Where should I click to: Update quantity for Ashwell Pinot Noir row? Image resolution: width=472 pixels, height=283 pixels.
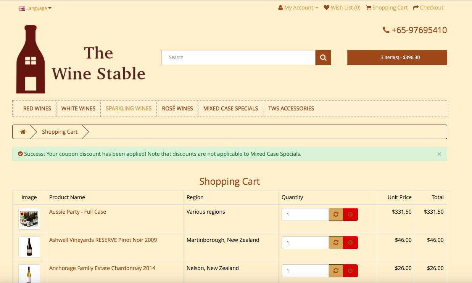336,243
